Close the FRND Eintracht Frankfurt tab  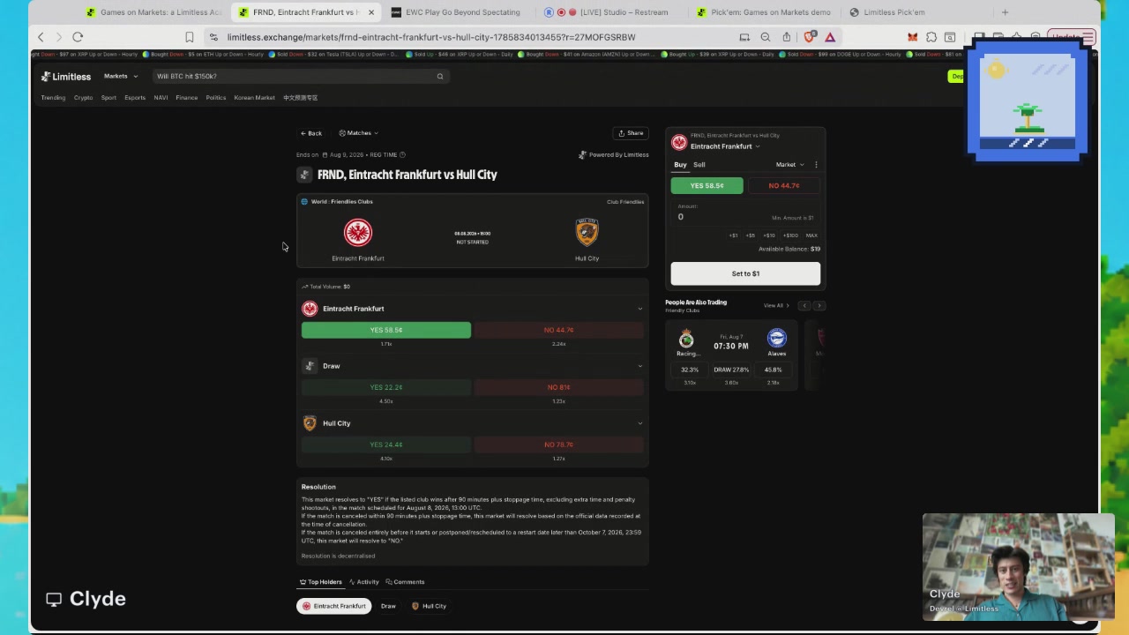point(371,12)
